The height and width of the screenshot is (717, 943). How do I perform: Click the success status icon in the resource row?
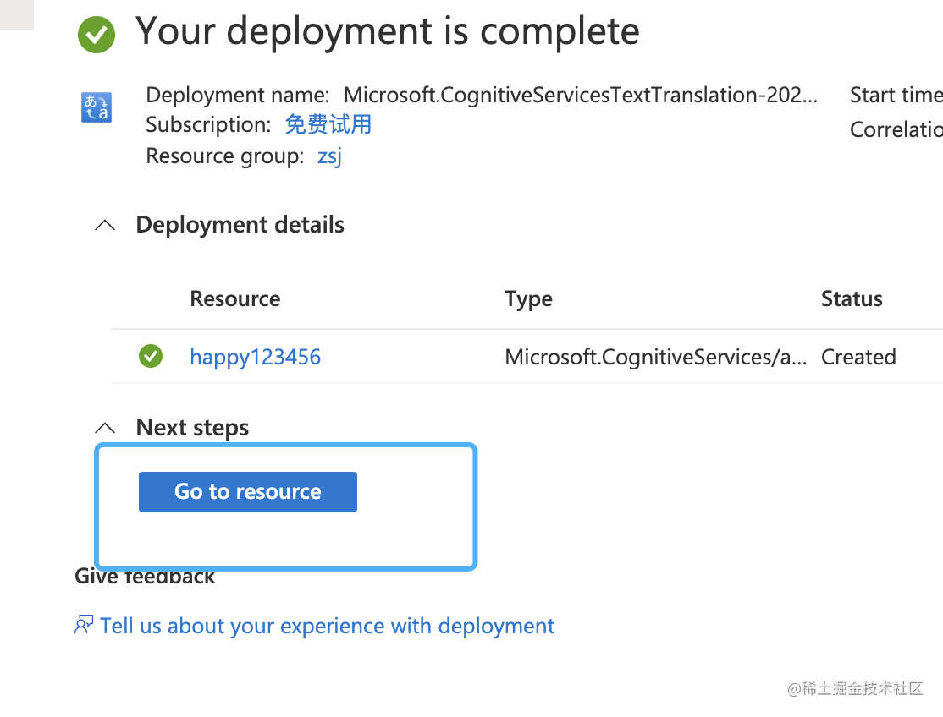pos(150,356)
